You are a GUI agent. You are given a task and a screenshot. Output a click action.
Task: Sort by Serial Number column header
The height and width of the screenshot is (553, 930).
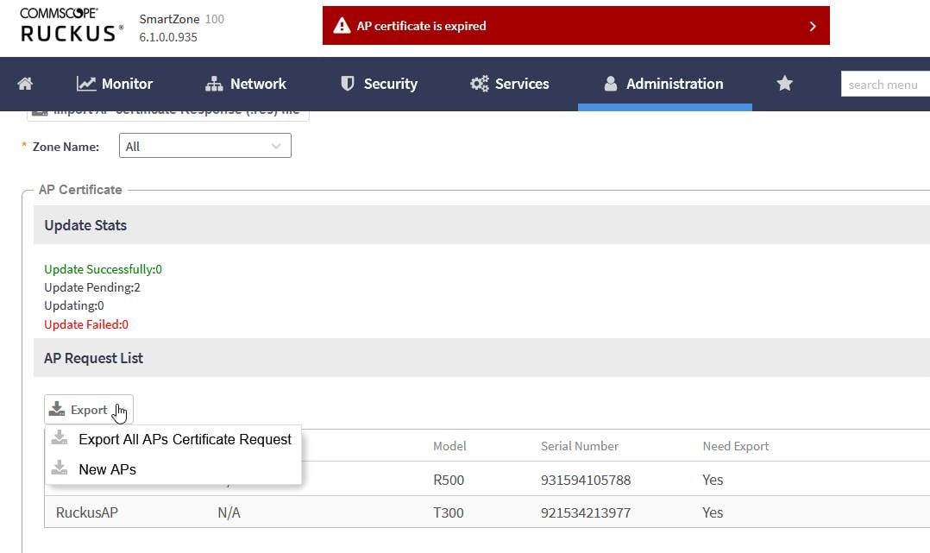click(580, 446)
